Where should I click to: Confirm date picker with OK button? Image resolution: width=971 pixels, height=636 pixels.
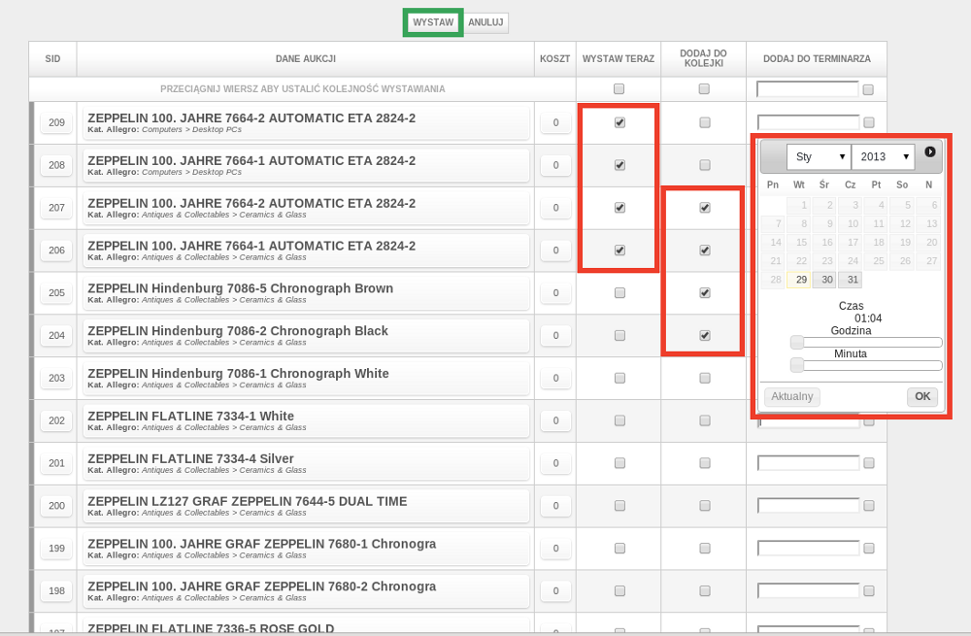click(922, 396)
